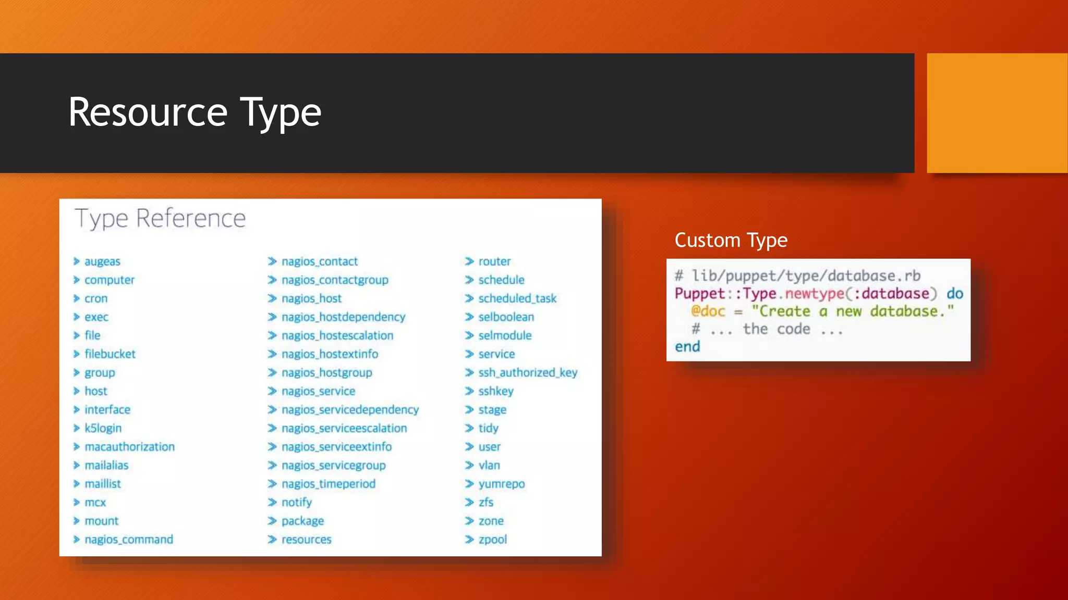Follow the macauthorization link
1068x600 pixels.
(129, 447)
